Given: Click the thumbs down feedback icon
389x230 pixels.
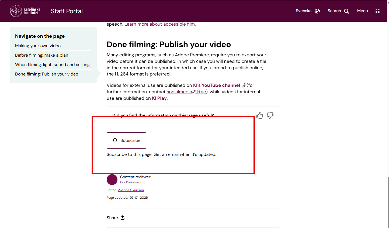Looking at the screenshot, I should pyautogui.click(x=270, y=115).
